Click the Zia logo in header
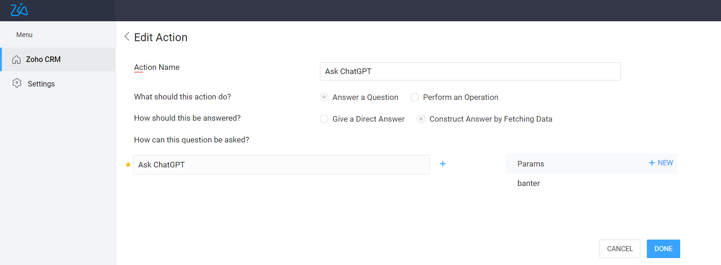The width and height of the screenshot is (721, 265). pos(19,10)
